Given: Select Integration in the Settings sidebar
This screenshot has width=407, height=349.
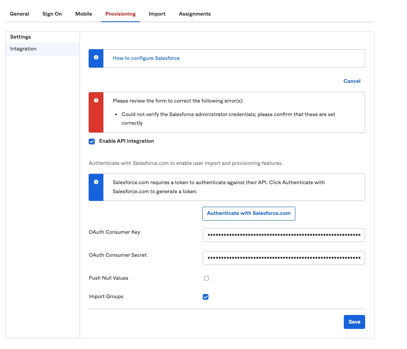Looking at the screenshot, I should pyautogui.click(x=23, y=49).
